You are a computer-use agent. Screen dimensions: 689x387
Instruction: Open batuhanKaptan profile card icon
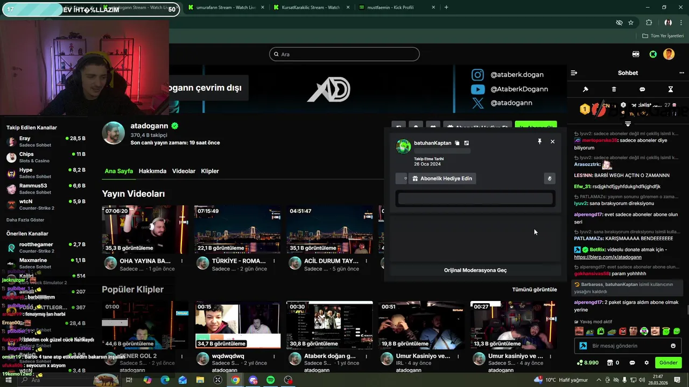466,143
